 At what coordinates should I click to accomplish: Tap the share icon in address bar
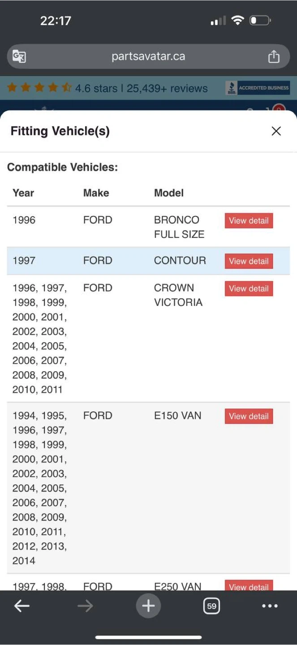[x=274, y=56]
